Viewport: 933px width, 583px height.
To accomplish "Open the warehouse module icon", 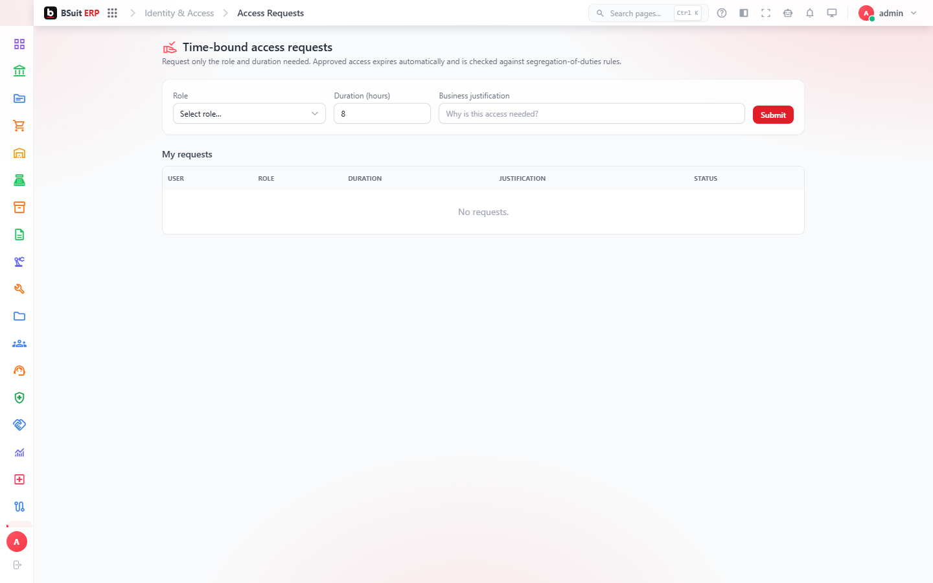I will pyautogui.click(x=19, y=153).
